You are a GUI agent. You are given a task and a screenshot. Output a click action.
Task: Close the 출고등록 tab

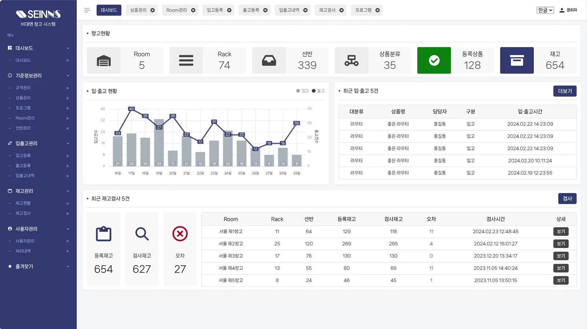click(265, 10)
